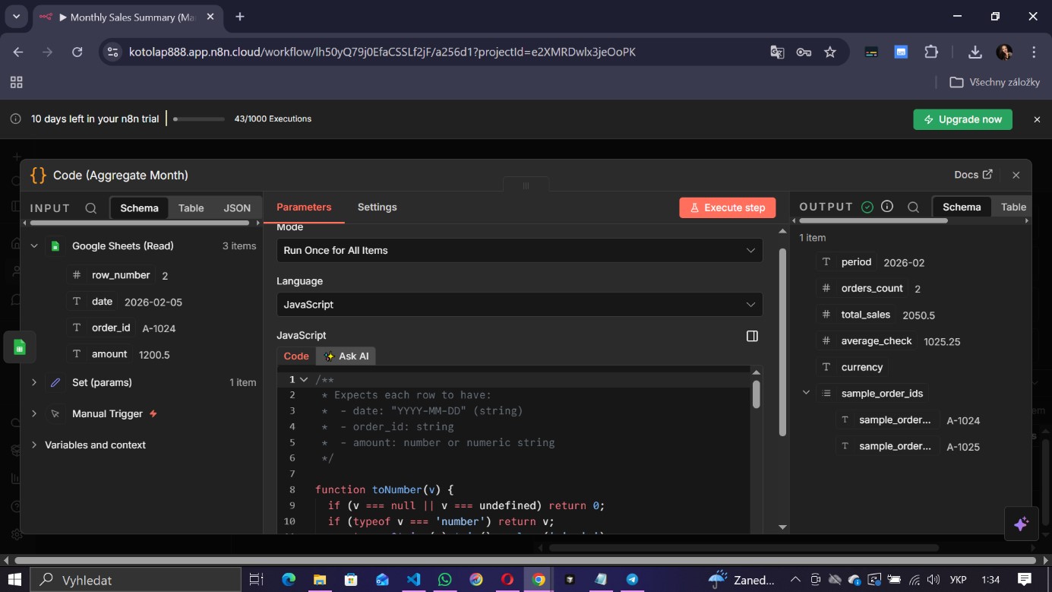
Task: Click the blue card extension icon
Action: click(901, 52)
